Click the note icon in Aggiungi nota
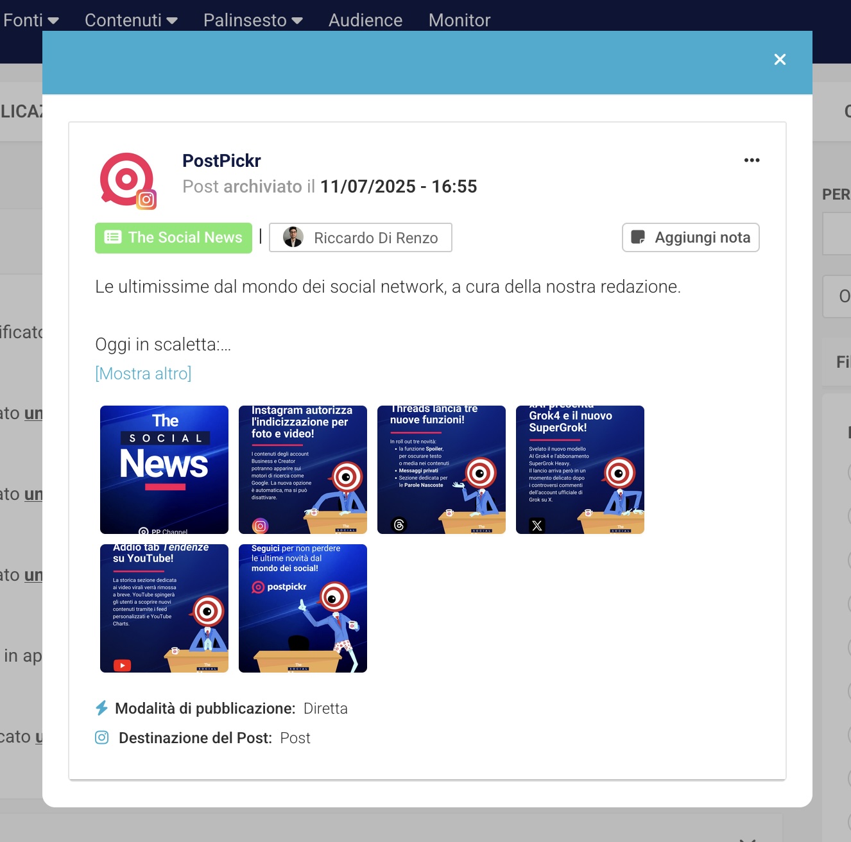The width and height of the screenshot is (851, 842). tap(638, 237)
